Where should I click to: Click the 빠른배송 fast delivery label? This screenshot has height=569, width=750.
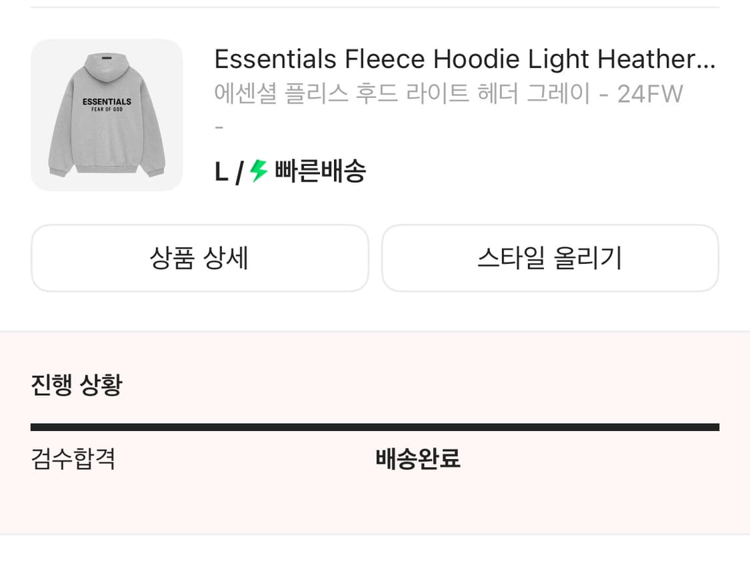point(320,171)
